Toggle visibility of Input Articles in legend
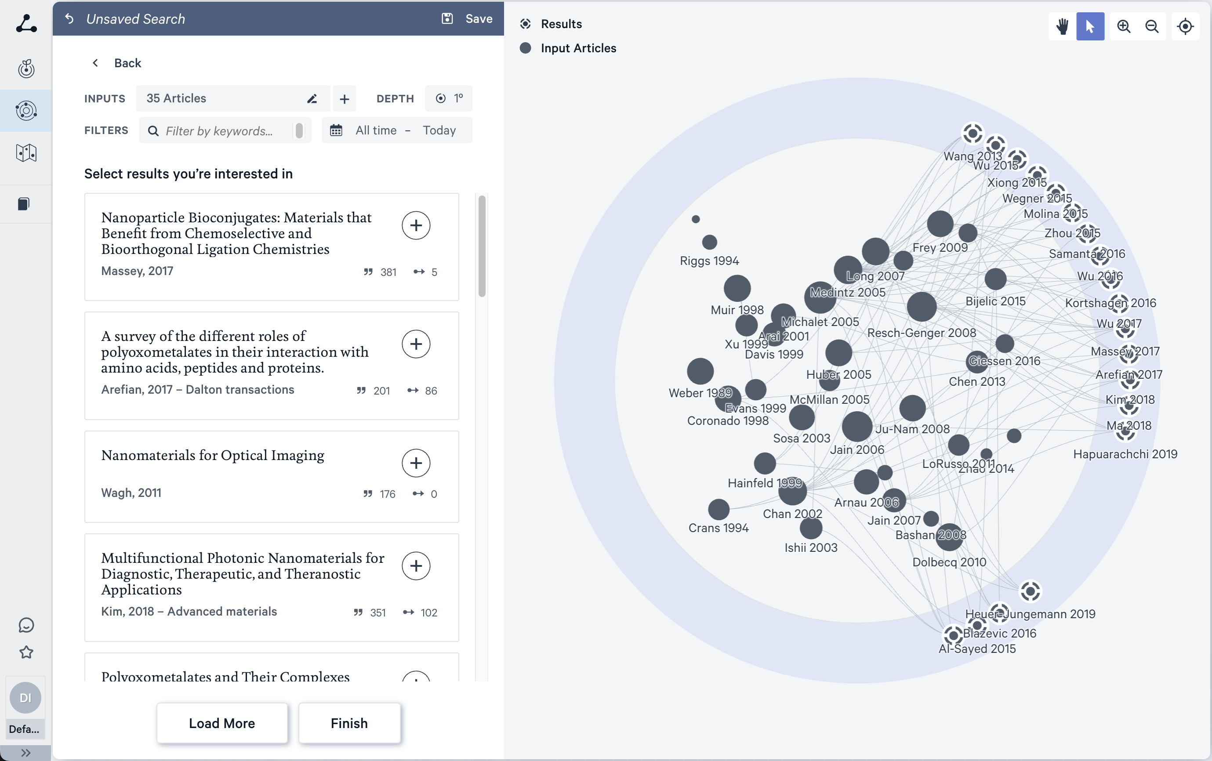The height and width of the screenshot is (761, 1212). (x=526, y=48)
